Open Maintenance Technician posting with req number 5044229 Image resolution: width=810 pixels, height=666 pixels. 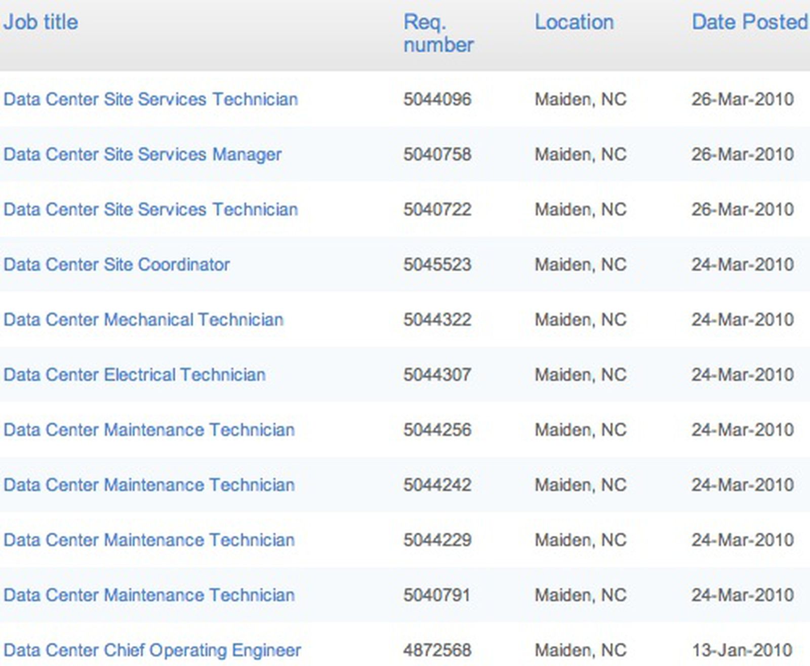point(148,540)
